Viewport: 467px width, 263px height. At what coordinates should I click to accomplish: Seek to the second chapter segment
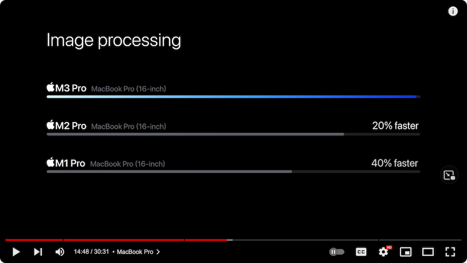coord(123,240)
